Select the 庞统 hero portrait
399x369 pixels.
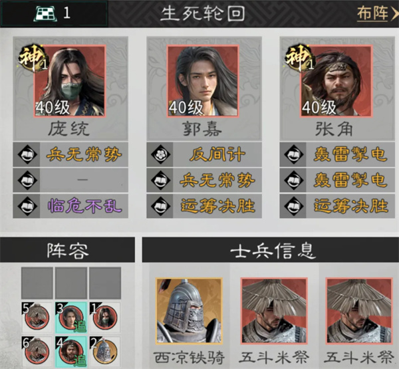pyautogui.click(x=70, y=81)
